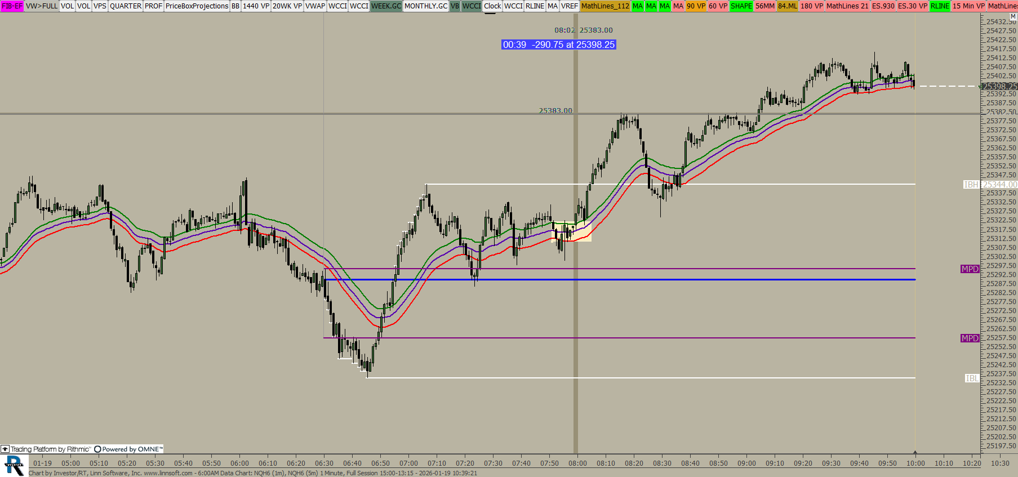Toggle the green SHAPE indicator button

741,6
